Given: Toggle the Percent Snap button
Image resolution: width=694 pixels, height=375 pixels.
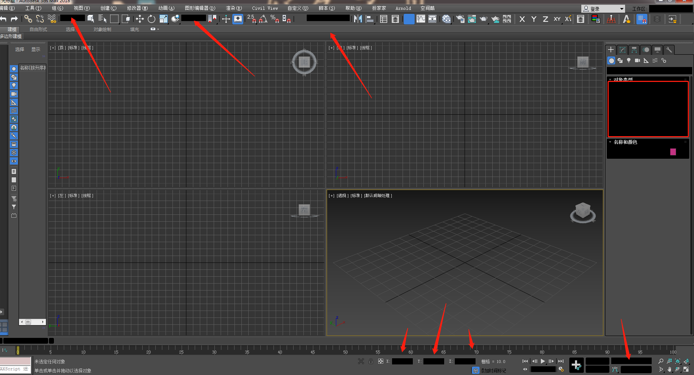Looking at the screenshot, I should [x=275, y=19].
